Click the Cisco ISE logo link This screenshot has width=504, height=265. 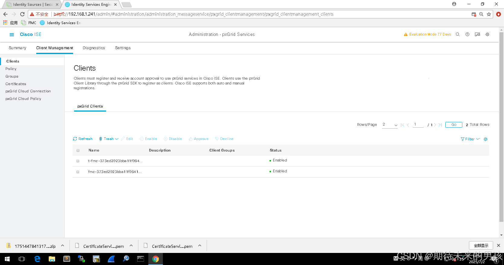[x=31, y=34]
